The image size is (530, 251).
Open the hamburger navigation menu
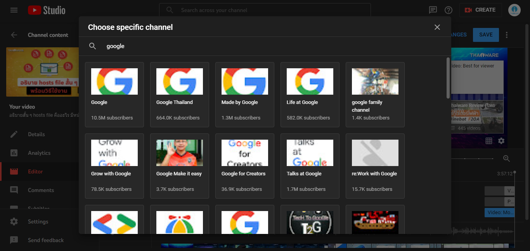pyautogui.click(x=14, y=10)
